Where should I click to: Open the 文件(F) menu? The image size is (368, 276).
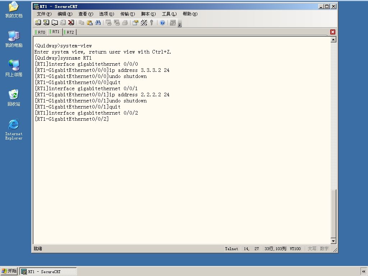coord(44,14)
